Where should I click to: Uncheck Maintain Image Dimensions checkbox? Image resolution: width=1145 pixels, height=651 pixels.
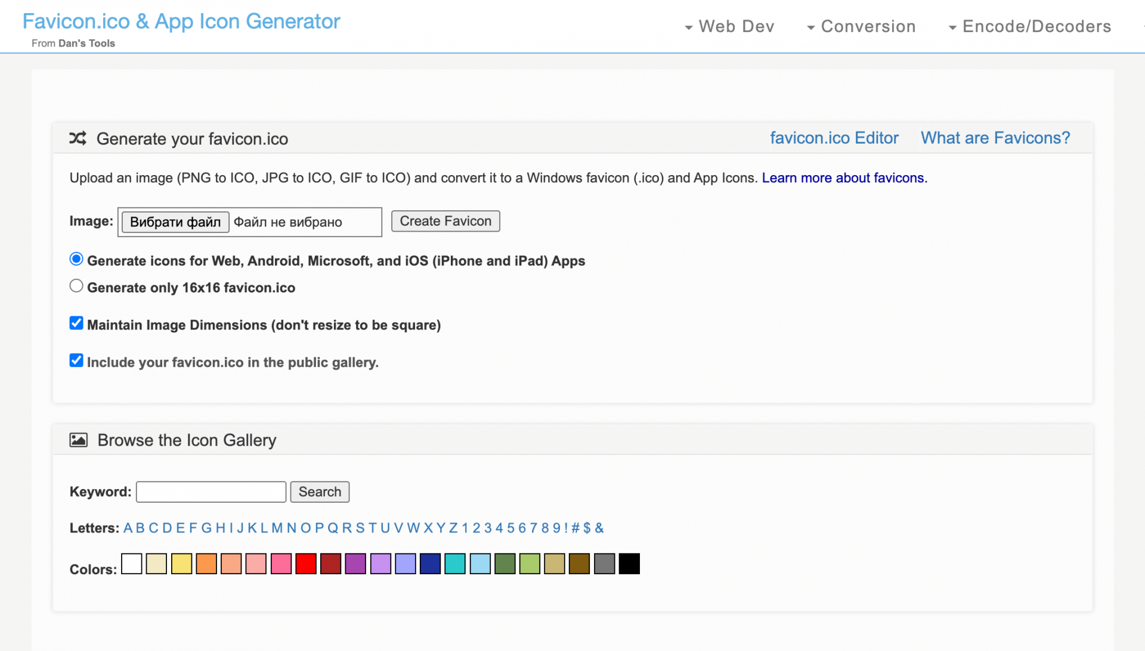click(76, 323)
